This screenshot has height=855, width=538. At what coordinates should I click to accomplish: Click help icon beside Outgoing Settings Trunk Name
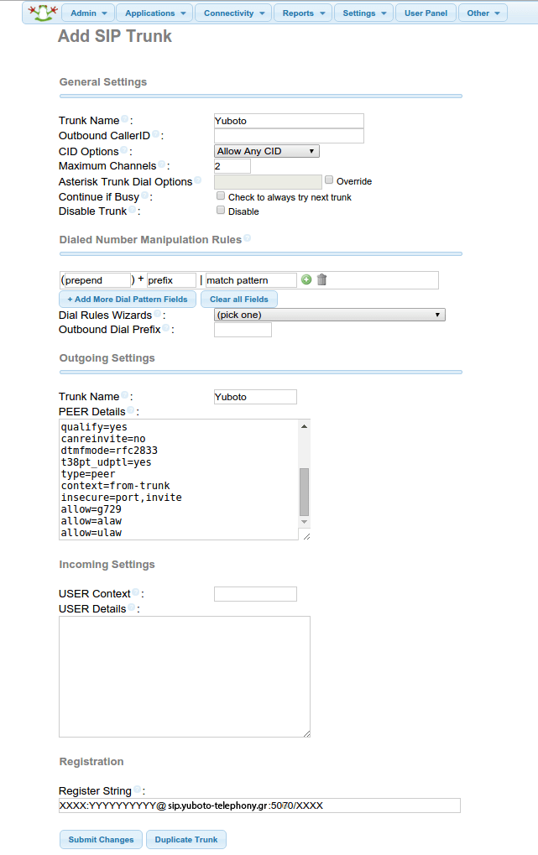pos(124,395)
